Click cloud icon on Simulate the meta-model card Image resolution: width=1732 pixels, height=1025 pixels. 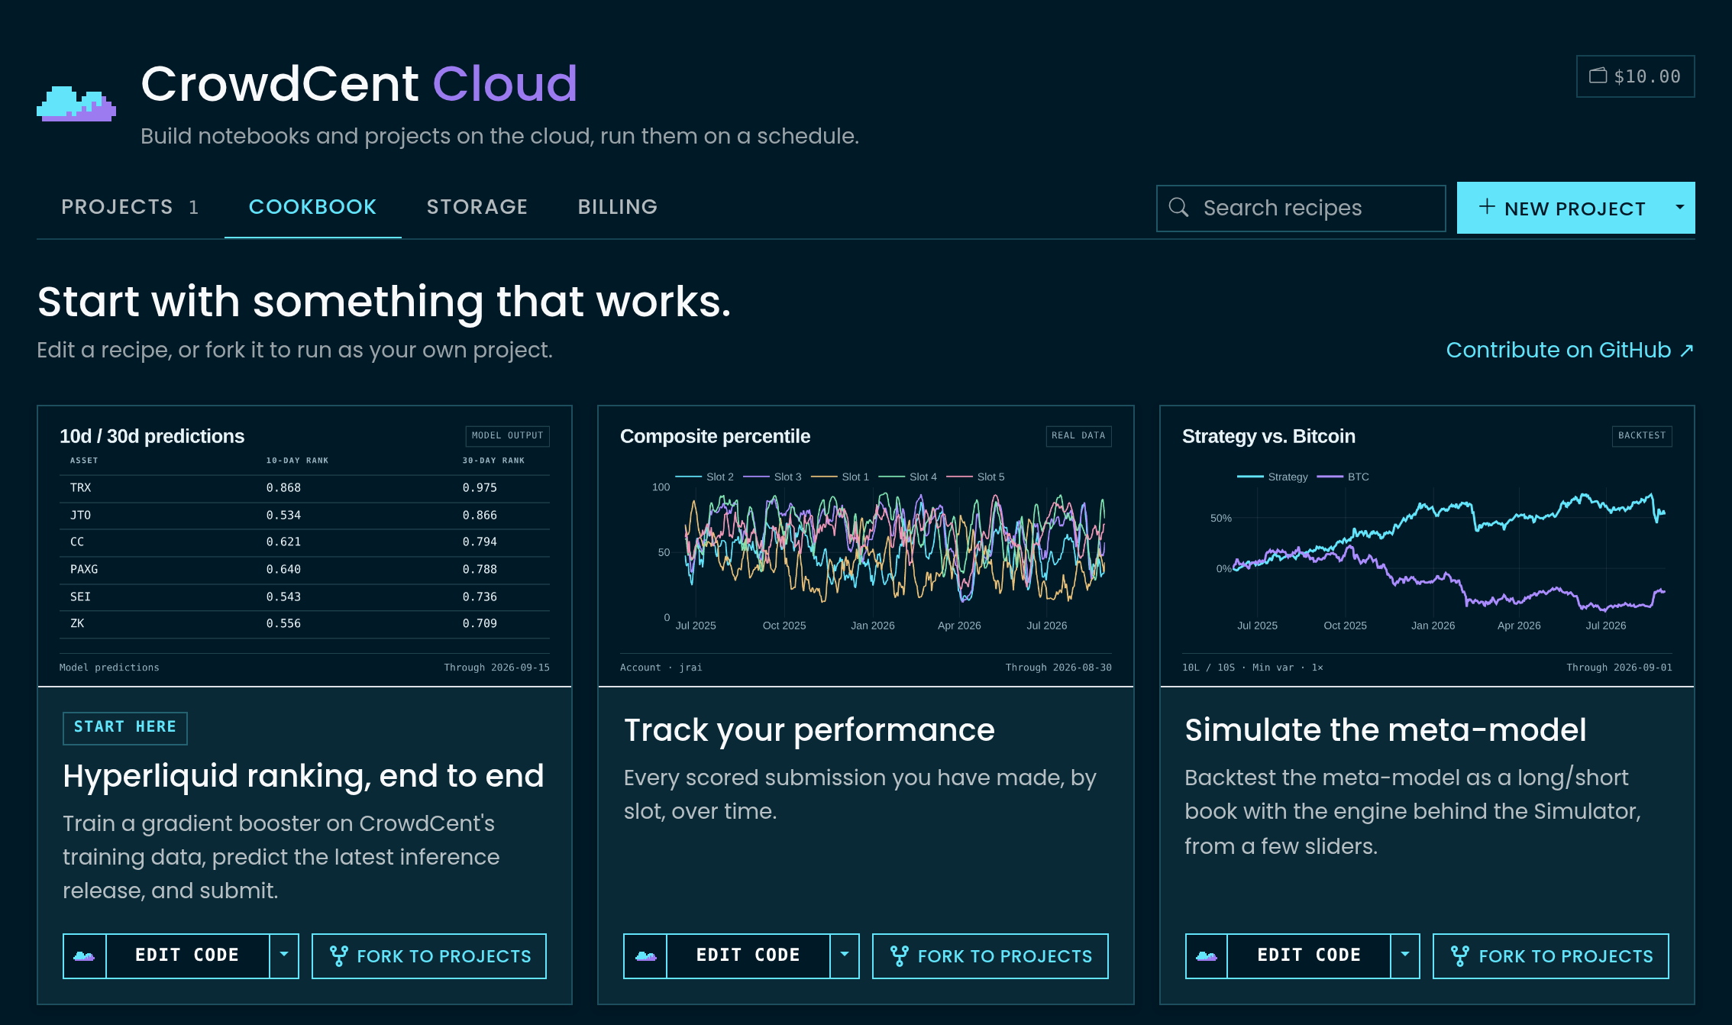[x=1207, y=956]
